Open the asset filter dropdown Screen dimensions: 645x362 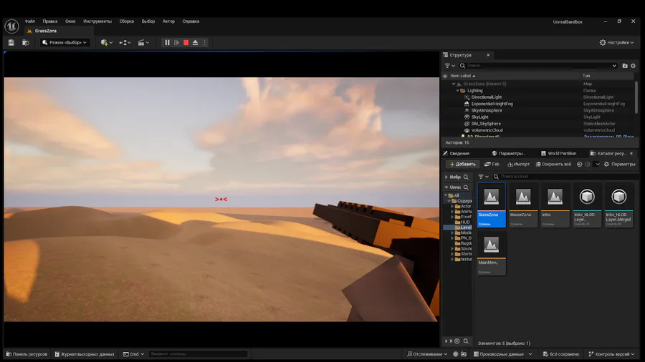[x=483, y=177]
